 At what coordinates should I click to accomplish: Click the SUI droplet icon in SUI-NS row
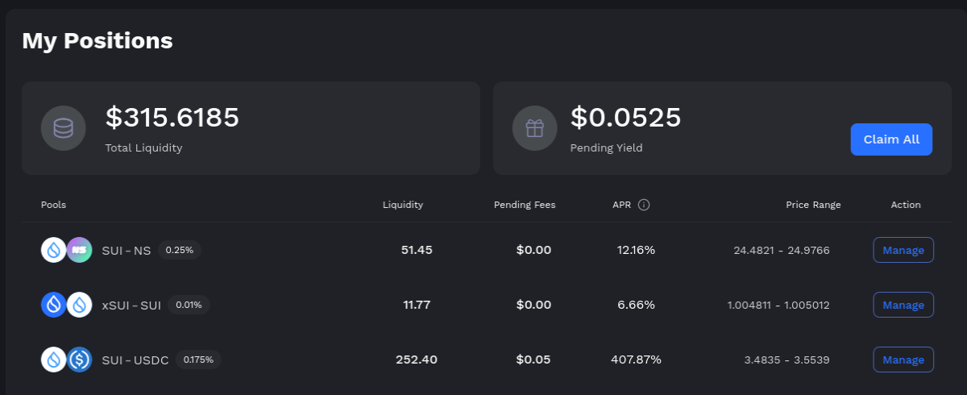pos(54,250)
